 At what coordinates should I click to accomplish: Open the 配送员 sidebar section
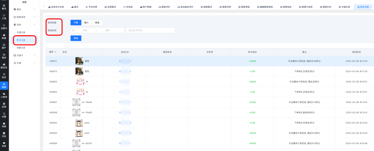(x=4, y=66)
